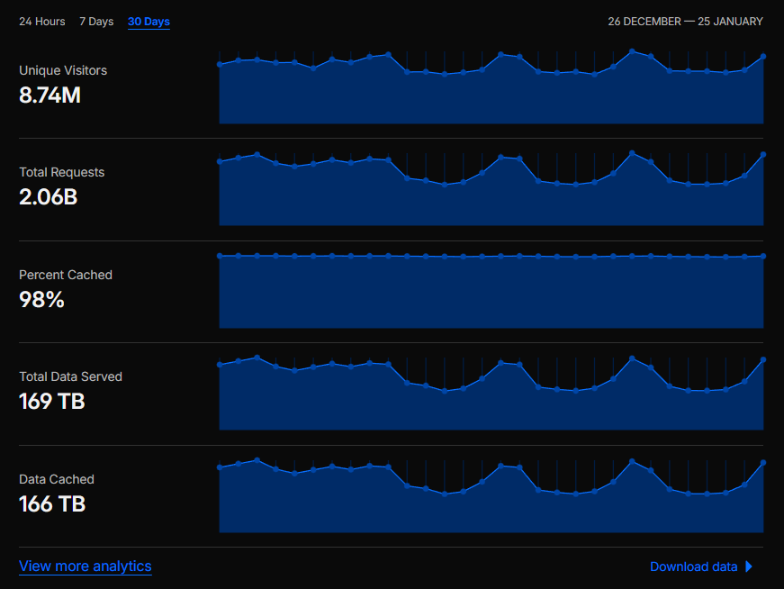Screen dimensions: 784x589
Task: Click the Total Data Served label
Action: [x=70, y=376]
